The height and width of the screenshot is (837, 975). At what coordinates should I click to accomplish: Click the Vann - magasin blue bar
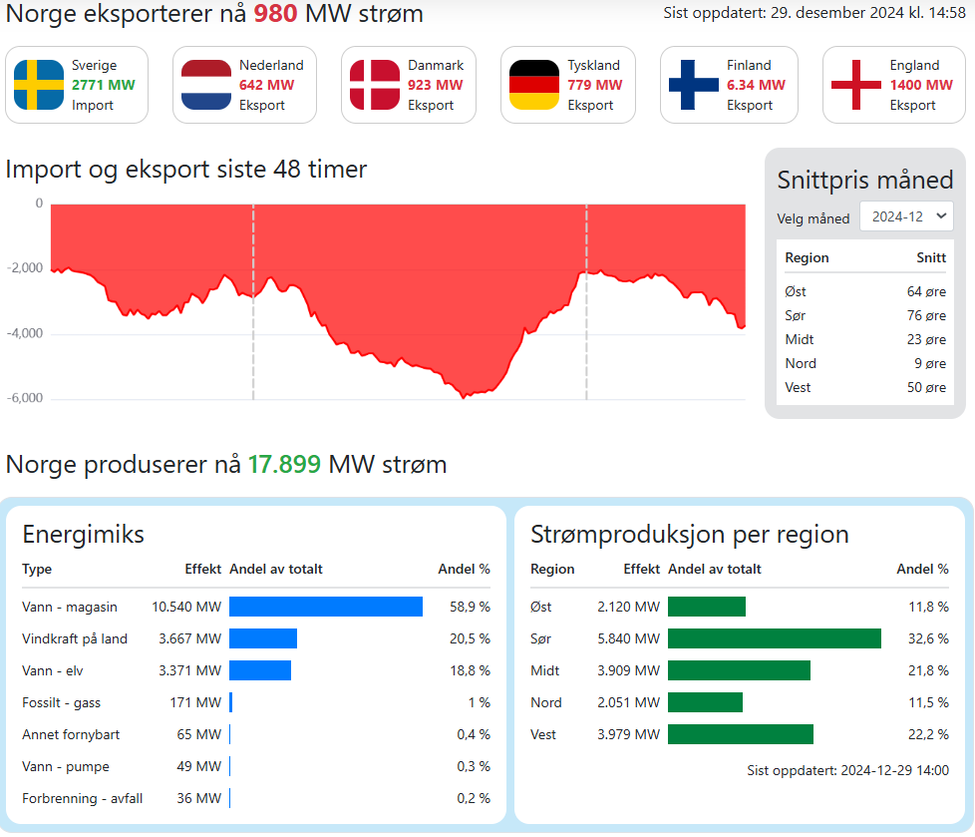(x=326, y=607)
